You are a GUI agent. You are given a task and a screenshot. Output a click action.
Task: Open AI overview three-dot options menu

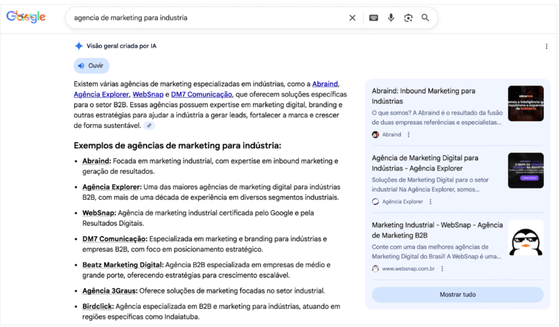[x=546, y=46]
